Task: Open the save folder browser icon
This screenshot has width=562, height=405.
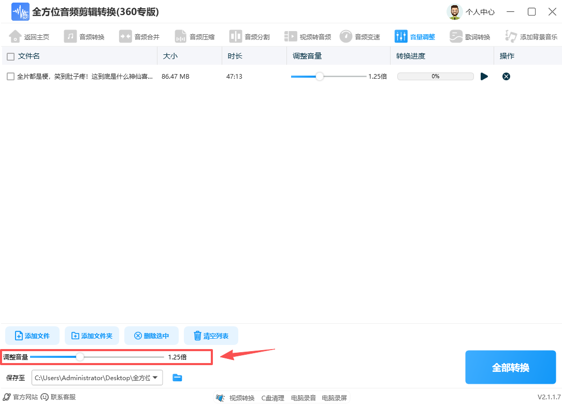Action: pyautogui.click(x=177, y=378)
